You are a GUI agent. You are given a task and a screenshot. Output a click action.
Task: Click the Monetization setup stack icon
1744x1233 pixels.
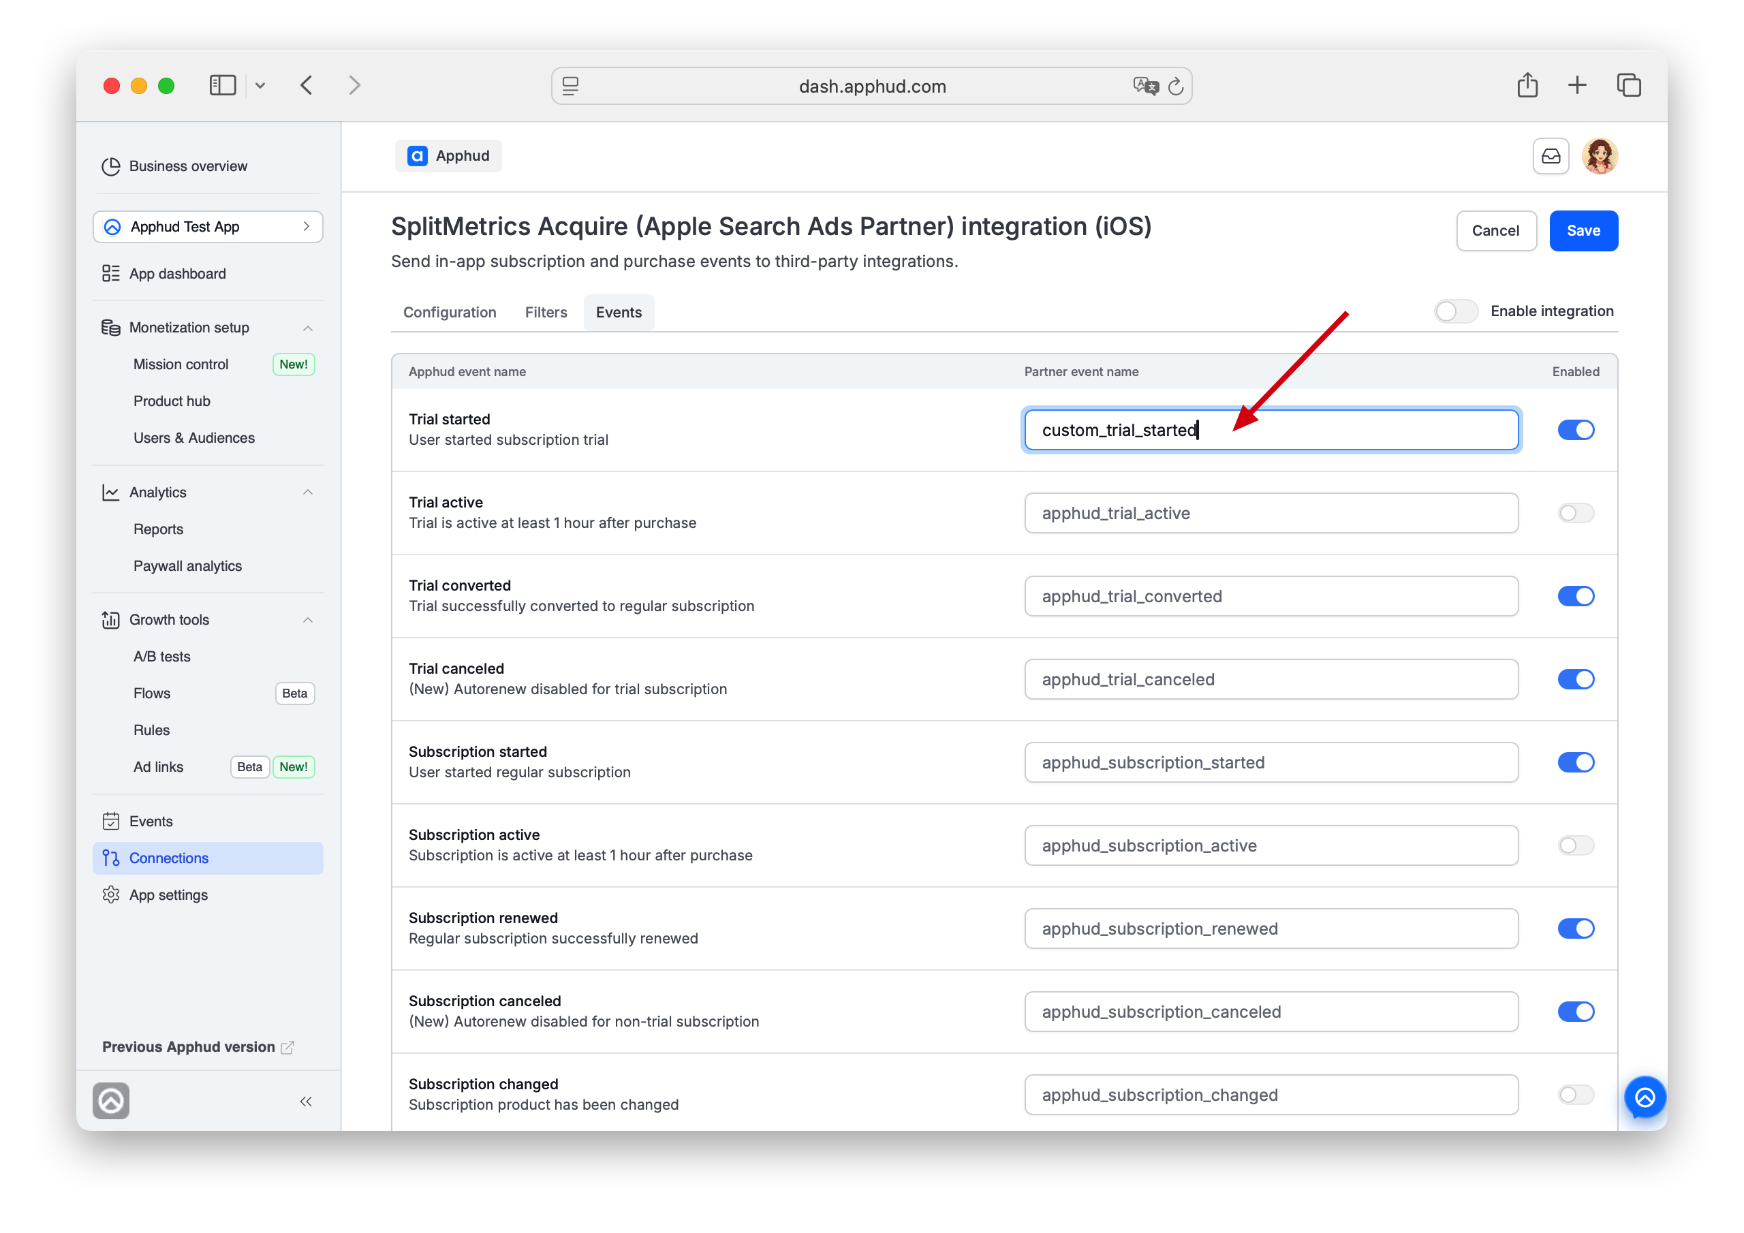click(111, 328)
